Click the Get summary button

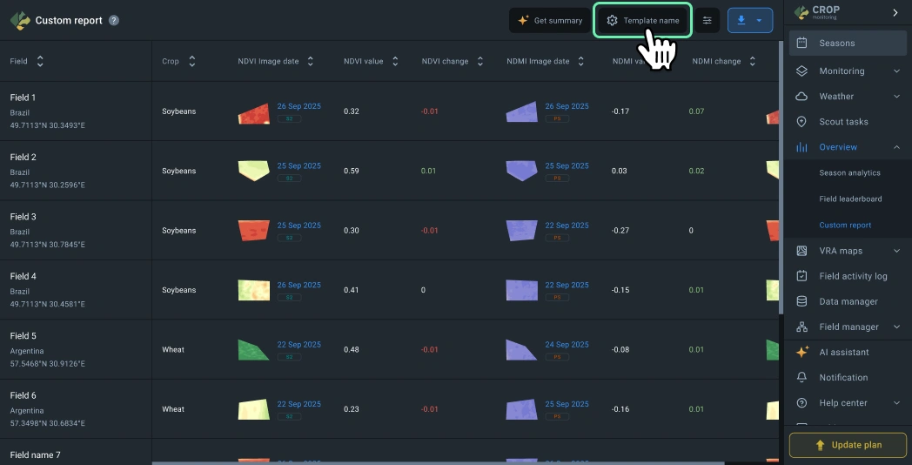pos(549,20)
